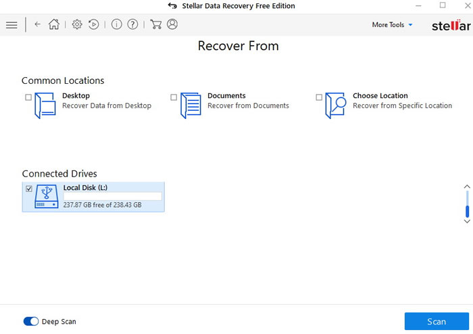Expand the More Tools dropdown

point(392,25)
